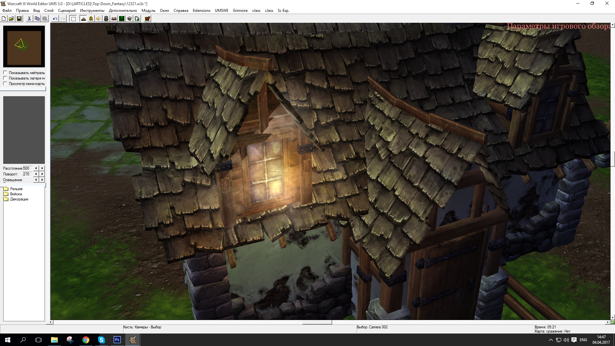Open the Object Editor helmet icon
This screenshot has height=346, width=615.
click(x=106, y=19)
